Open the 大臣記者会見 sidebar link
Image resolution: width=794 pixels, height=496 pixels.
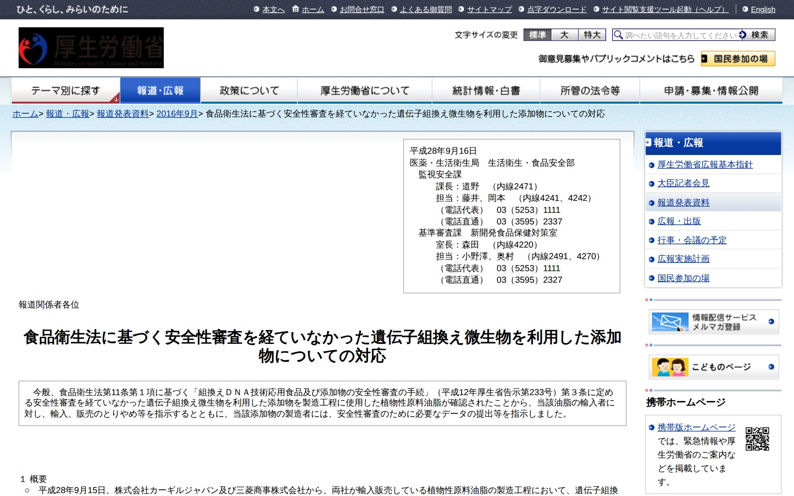tap(683, 183)
